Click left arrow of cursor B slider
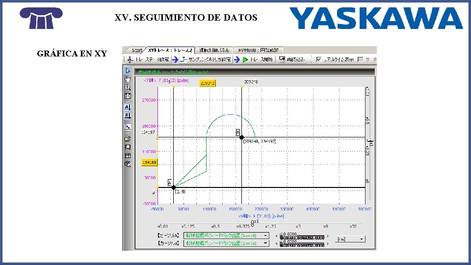Viewport: 471px width, 265px height. [277, 244]
